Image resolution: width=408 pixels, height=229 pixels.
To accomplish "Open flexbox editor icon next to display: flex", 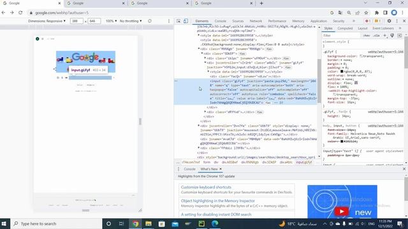I will click(356, 83).
